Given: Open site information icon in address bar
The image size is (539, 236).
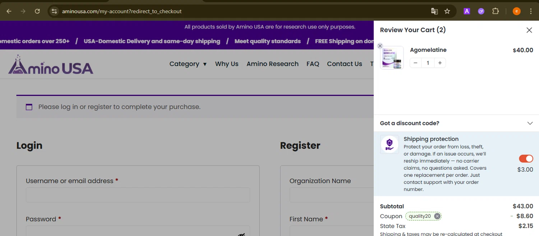Looking at the screenshot, I should click(54, 11).
